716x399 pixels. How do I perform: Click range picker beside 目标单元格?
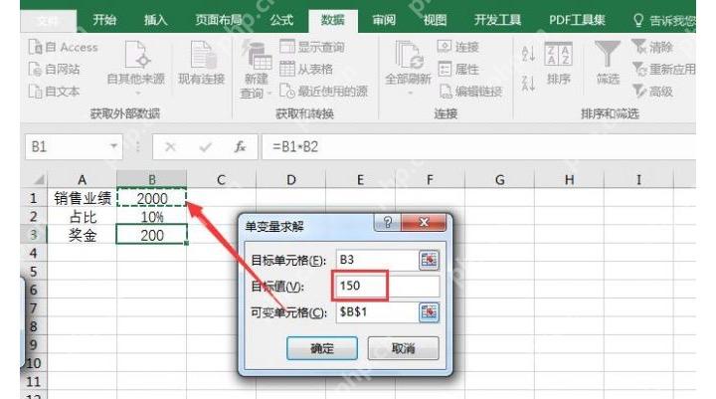pyautogui.click(x=429, y=260)
